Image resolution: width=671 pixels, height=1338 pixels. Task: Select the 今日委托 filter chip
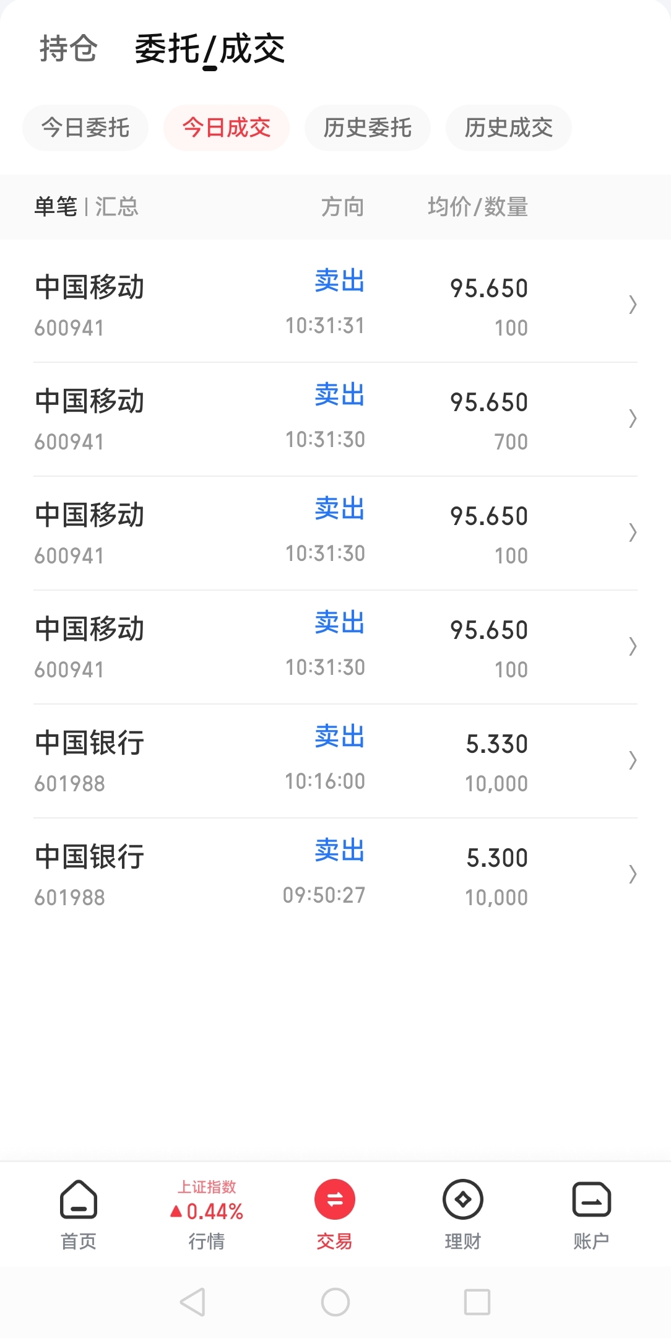pos(85,128)
